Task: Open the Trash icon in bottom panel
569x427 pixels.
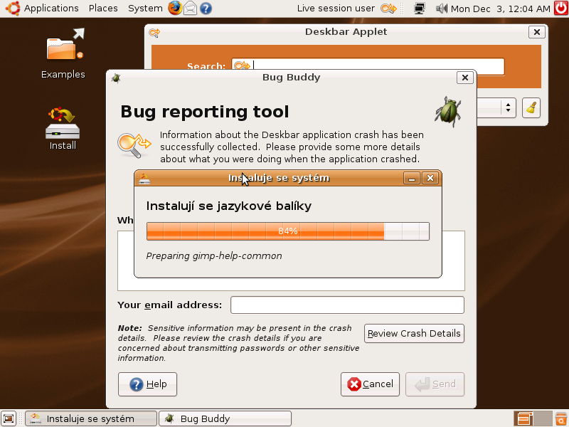Action: click(x=561, y=418)
